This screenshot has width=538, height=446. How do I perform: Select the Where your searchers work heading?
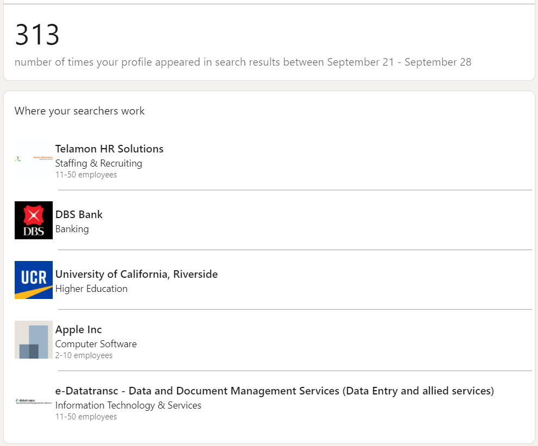tap(79, 111)
